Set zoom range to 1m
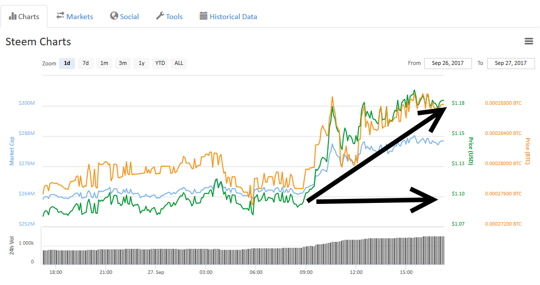The width and height of the screenshot is (540, 285). 104,63
